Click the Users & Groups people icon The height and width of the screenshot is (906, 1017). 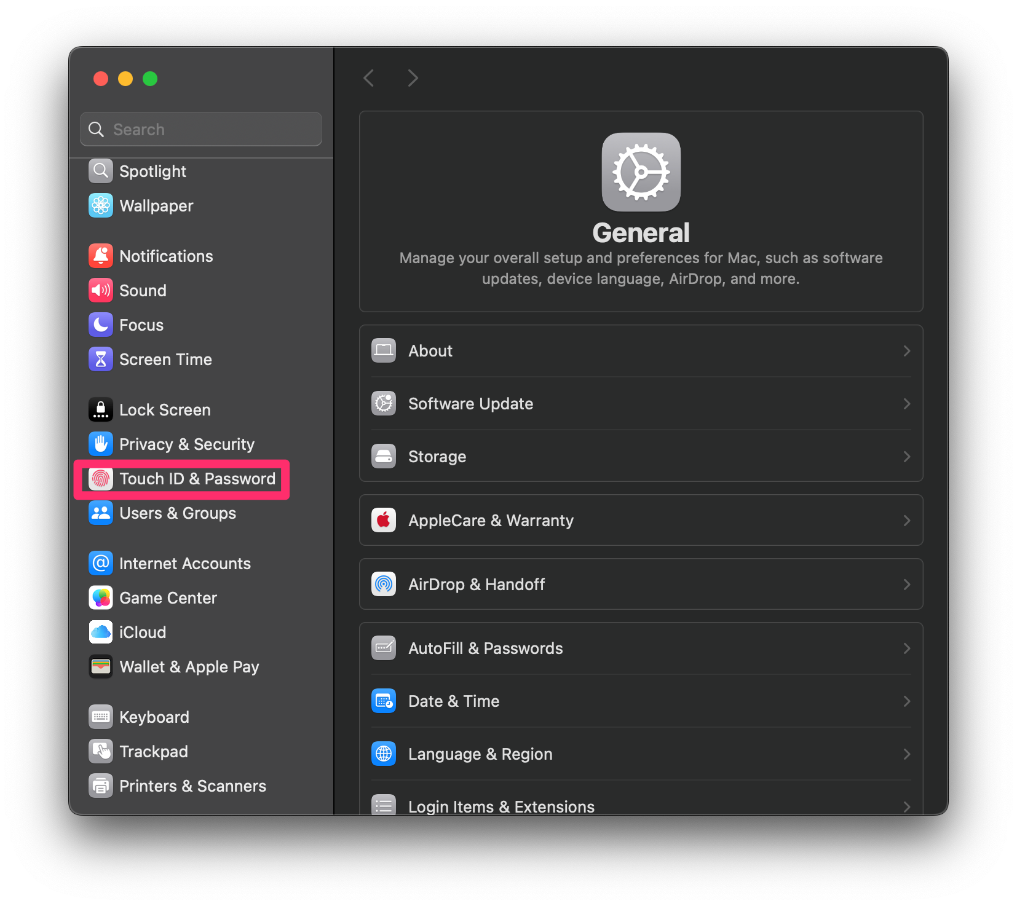(101, 513)
